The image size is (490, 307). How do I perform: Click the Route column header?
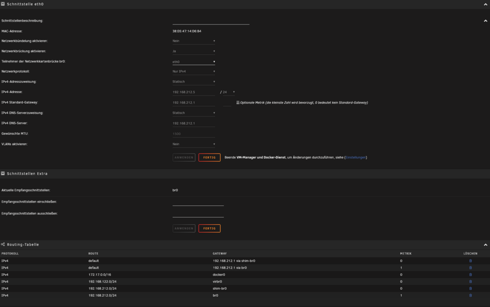(93, 254)
